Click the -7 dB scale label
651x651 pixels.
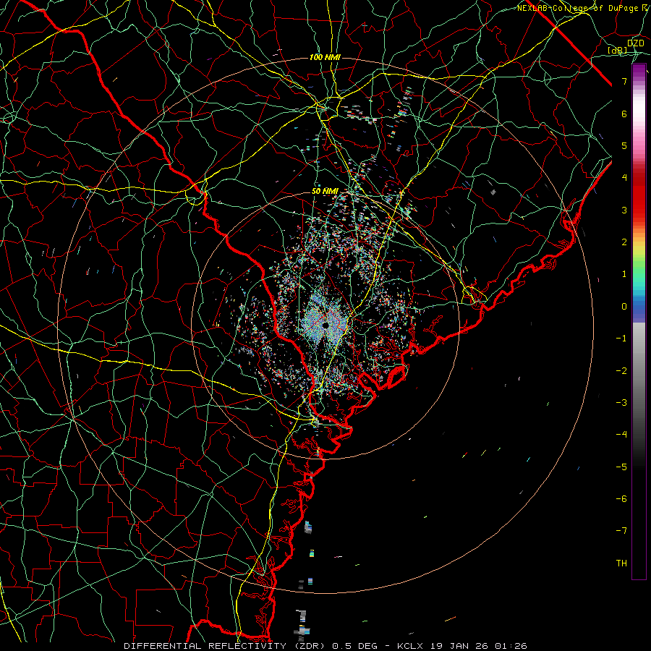click(621, 531)
